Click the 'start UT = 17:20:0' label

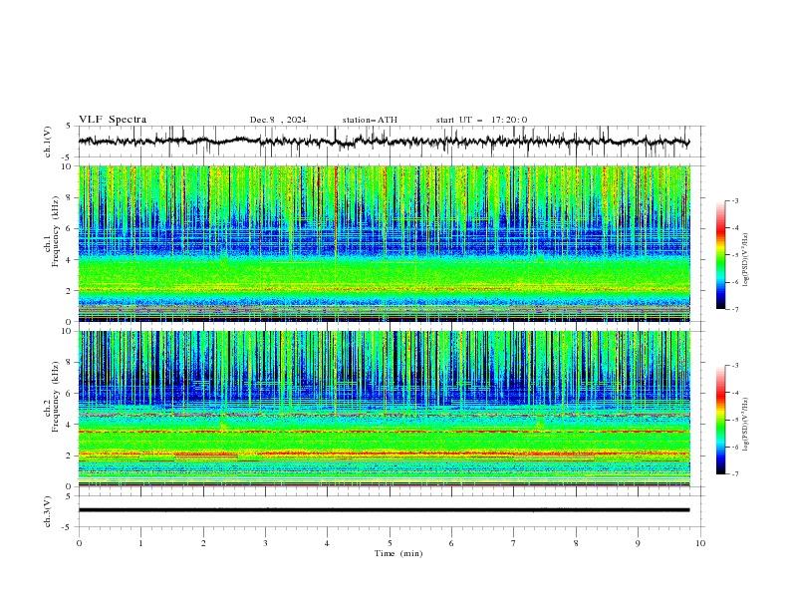click(481, 120)
